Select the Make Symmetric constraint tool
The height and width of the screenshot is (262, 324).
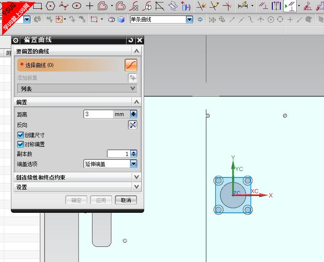(x=276, y=6)
